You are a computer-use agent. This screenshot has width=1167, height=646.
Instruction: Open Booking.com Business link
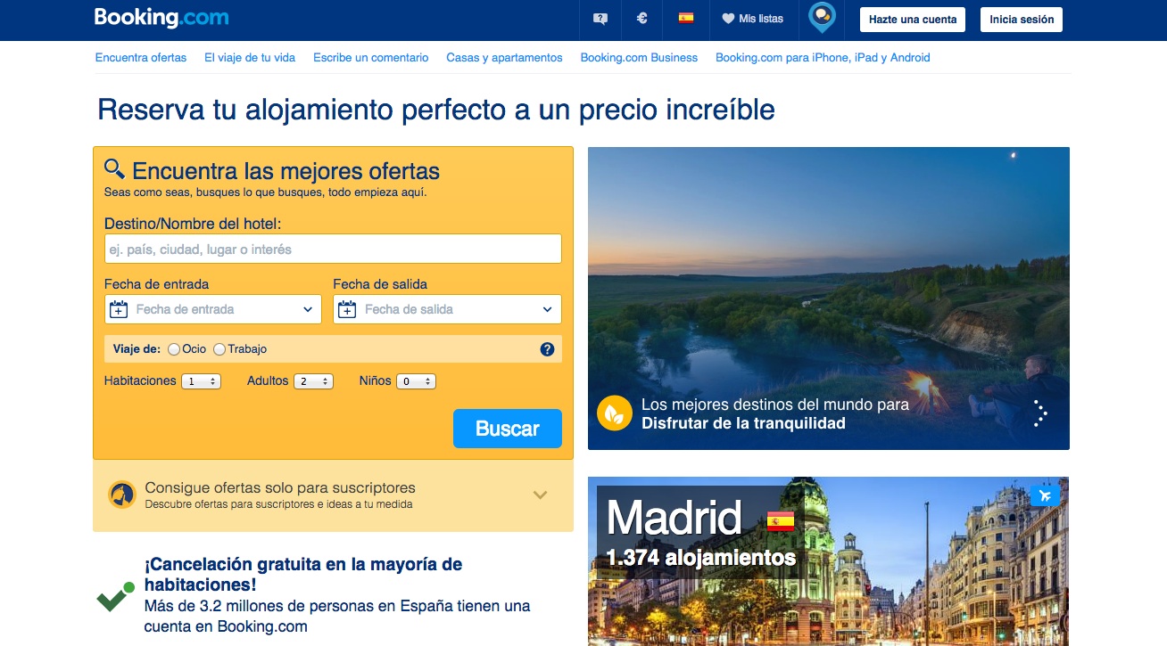pos(639,57)
